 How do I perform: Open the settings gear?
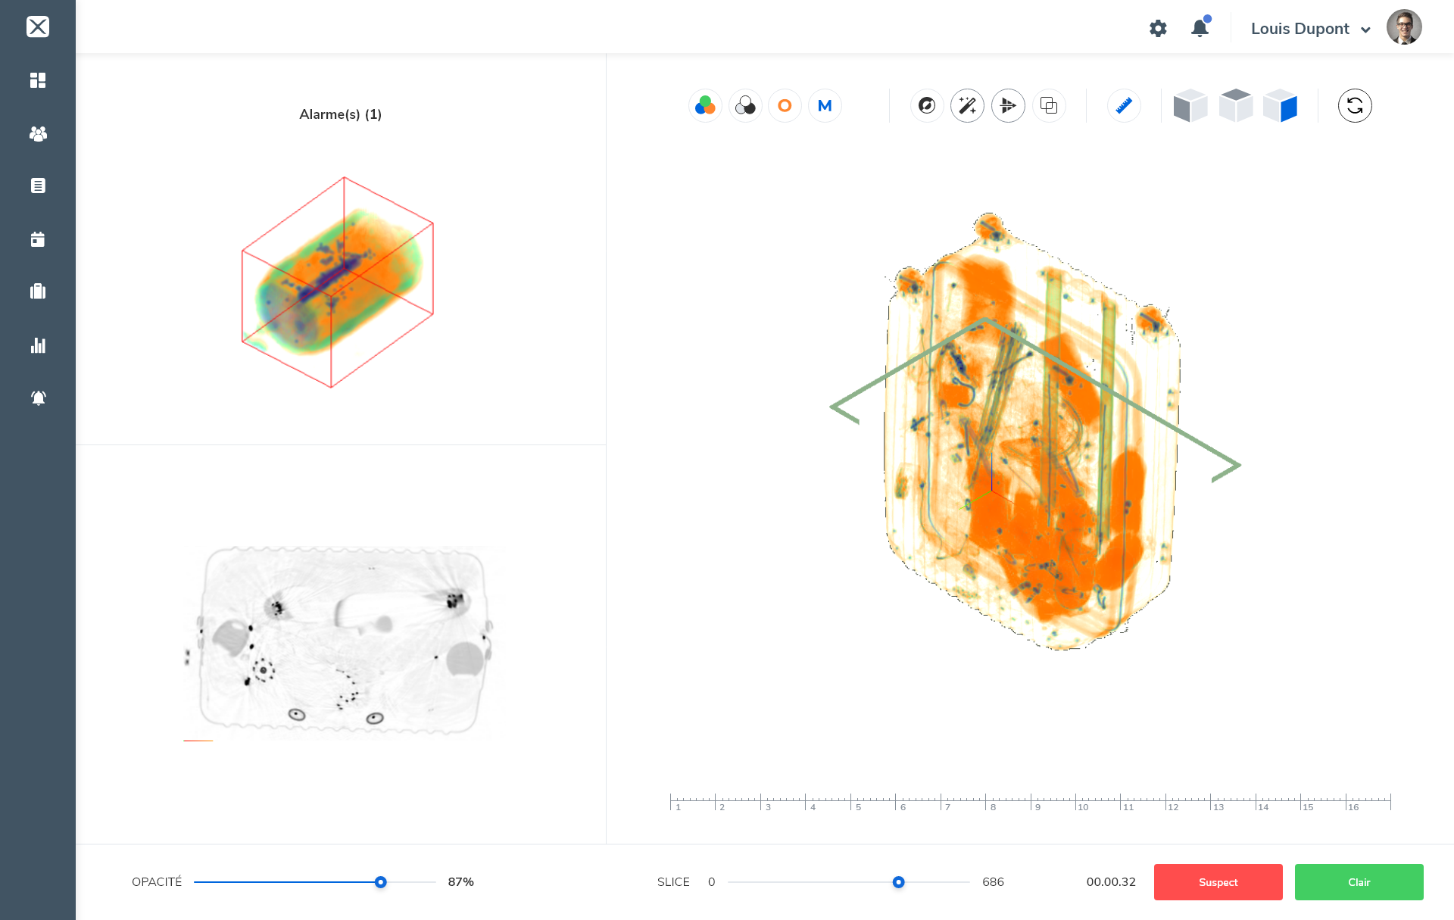pos(1158,28)
